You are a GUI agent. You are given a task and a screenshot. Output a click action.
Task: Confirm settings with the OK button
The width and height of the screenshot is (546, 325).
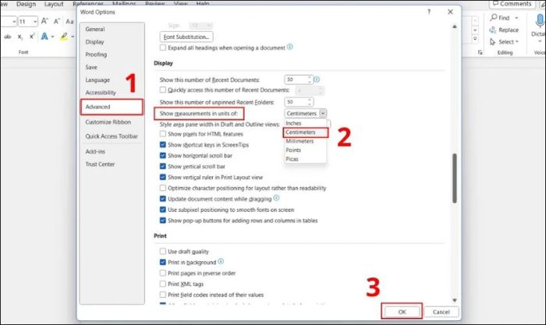[x=402, y=312]
